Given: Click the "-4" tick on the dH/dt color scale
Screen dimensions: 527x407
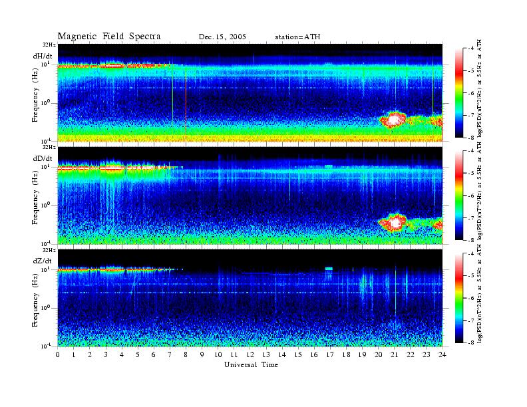Looking at the screenshot, I should 472,49.
